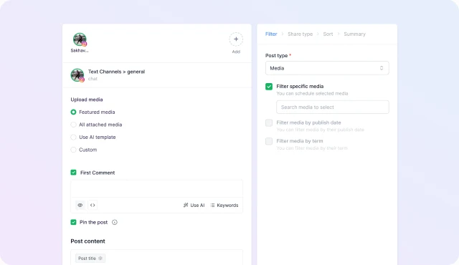The height and width of the screenshot is (265, 459).
Task: Switch to the Sort step
Action: pyautogui.click(x=328, y=34)
